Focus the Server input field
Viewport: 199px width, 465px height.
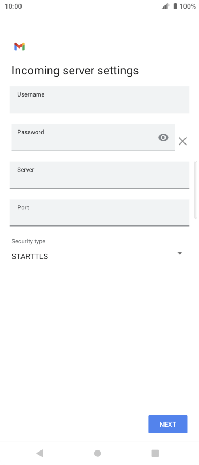99,175
